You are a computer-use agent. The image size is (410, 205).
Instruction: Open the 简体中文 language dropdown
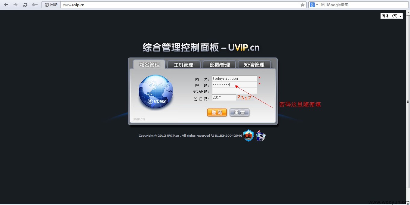click(x=392, y=16)
